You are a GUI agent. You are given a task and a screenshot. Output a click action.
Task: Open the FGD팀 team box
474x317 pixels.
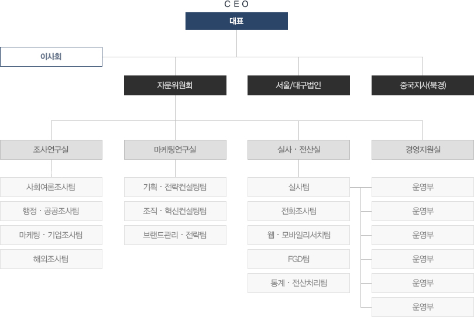[x=298, y=259]
